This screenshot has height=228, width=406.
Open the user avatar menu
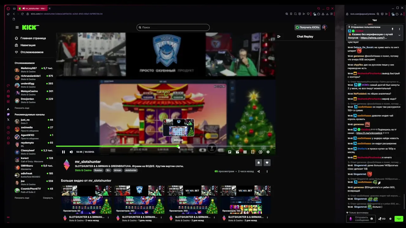point(324,28)
